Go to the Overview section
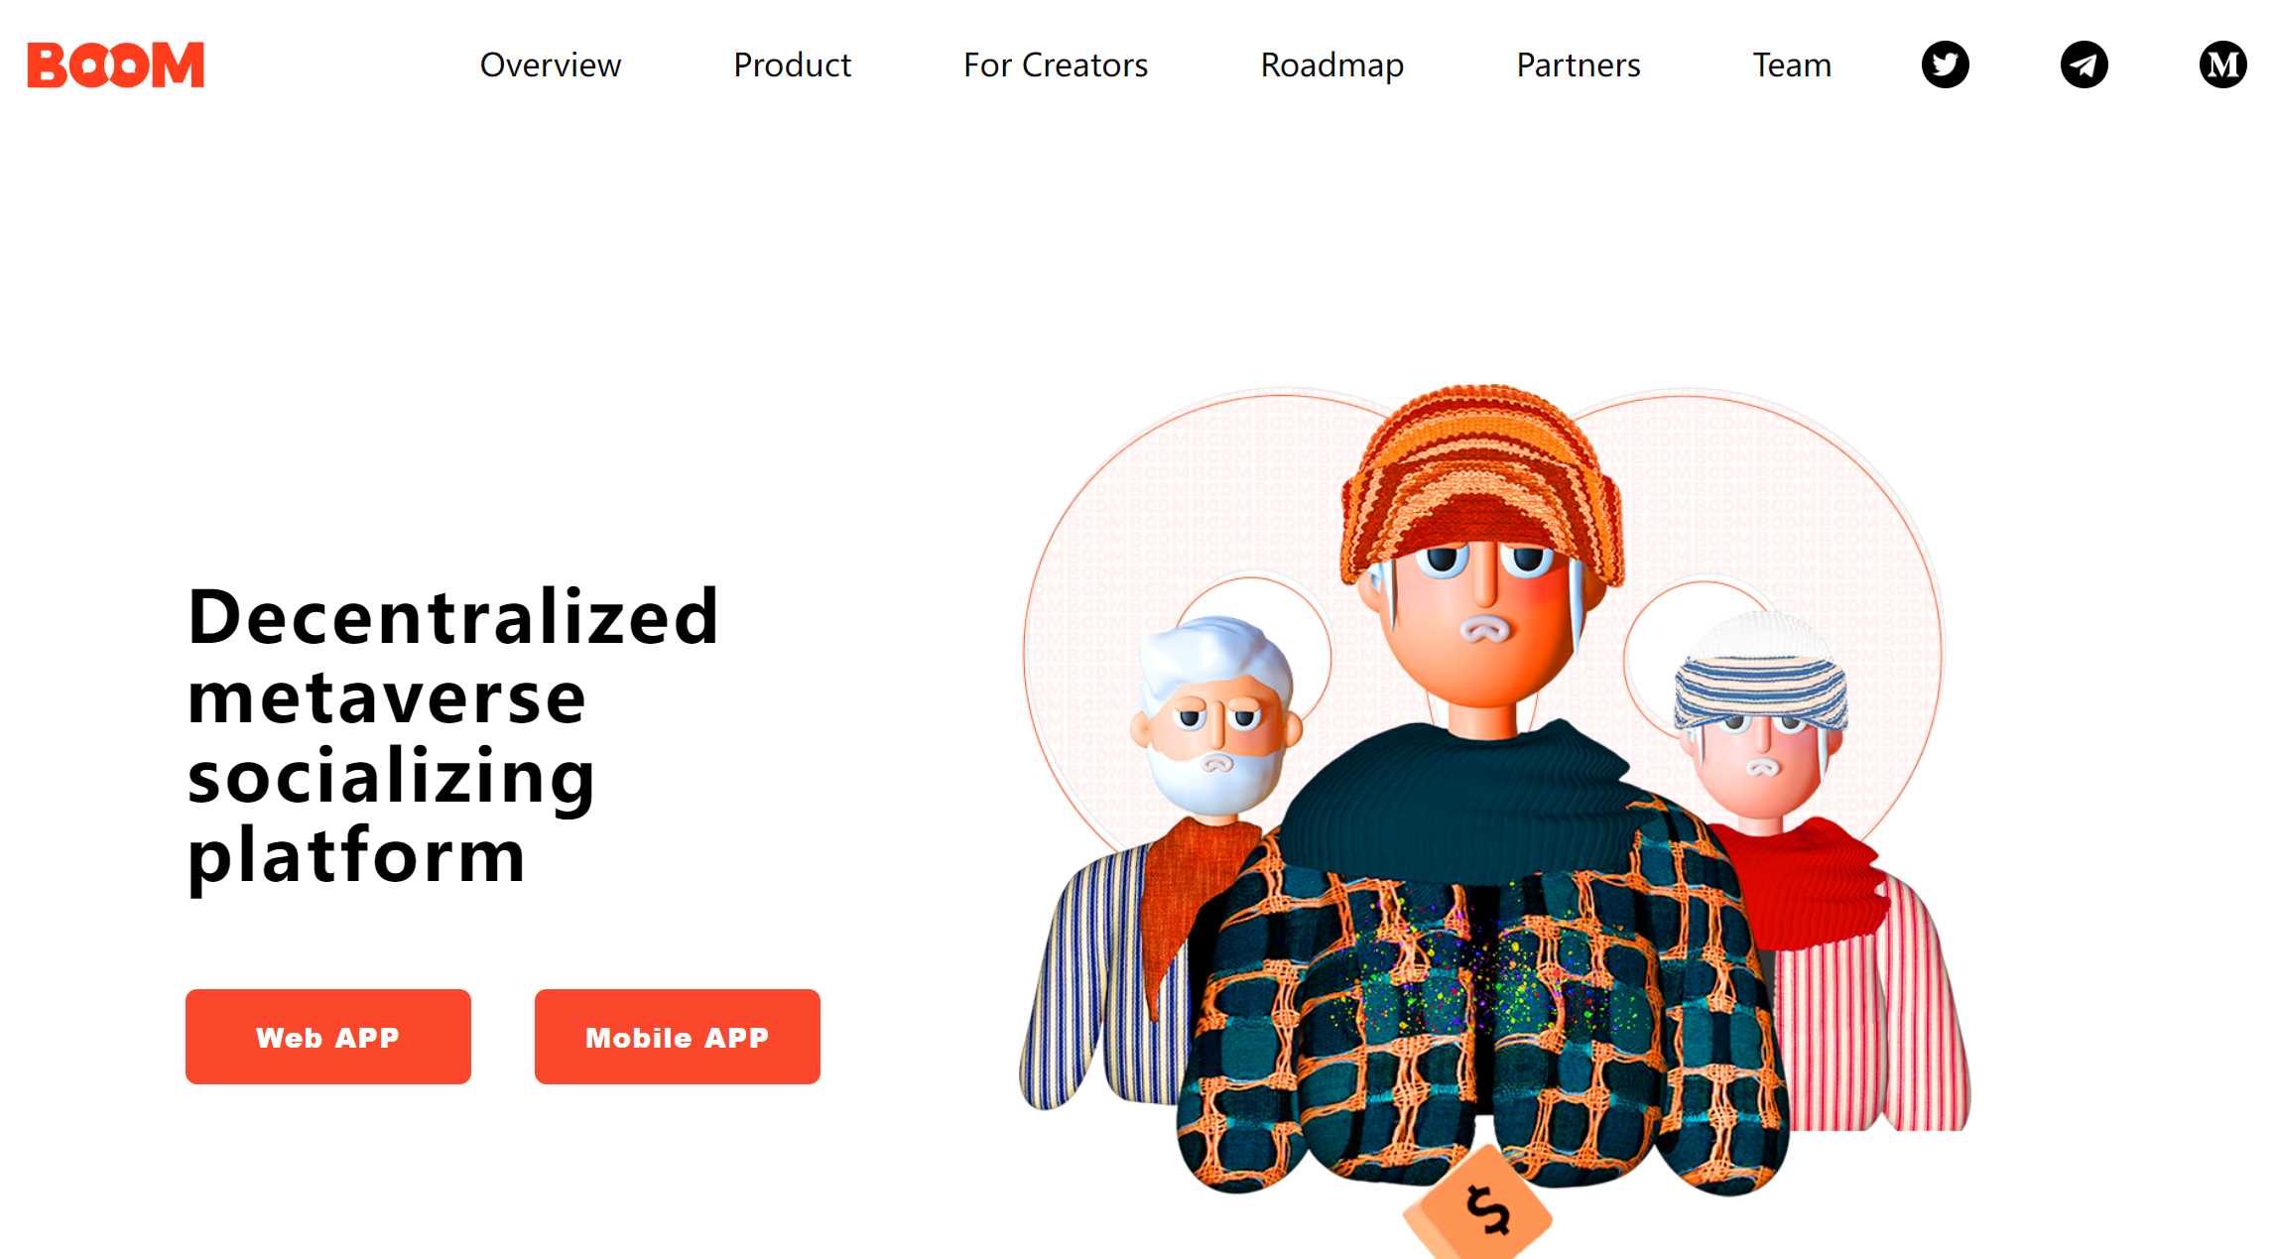 tap(551, 64)
